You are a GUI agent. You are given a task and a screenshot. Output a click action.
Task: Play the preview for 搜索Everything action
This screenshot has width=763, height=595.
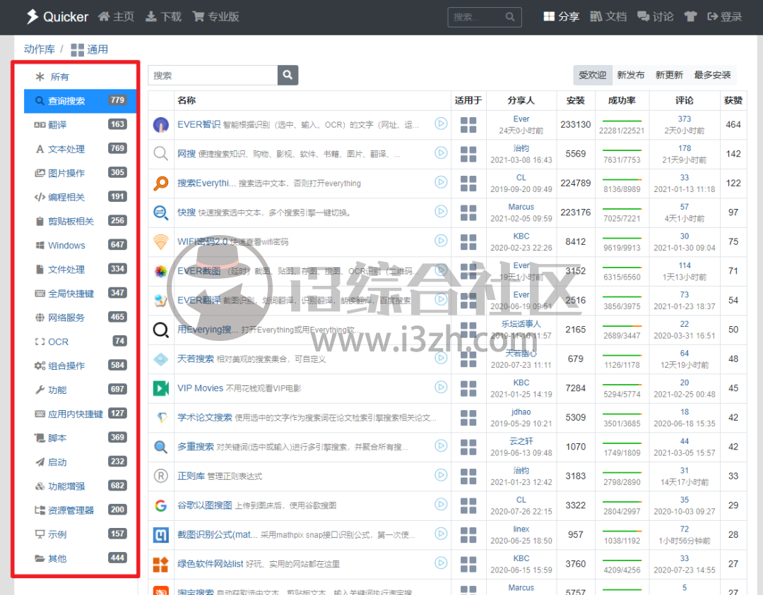point(441,182)
